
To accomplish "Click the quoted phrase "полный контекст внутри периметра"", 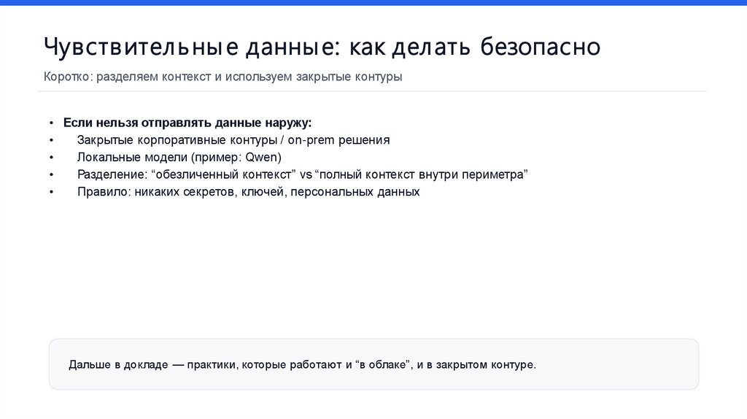I will point(421,175).
